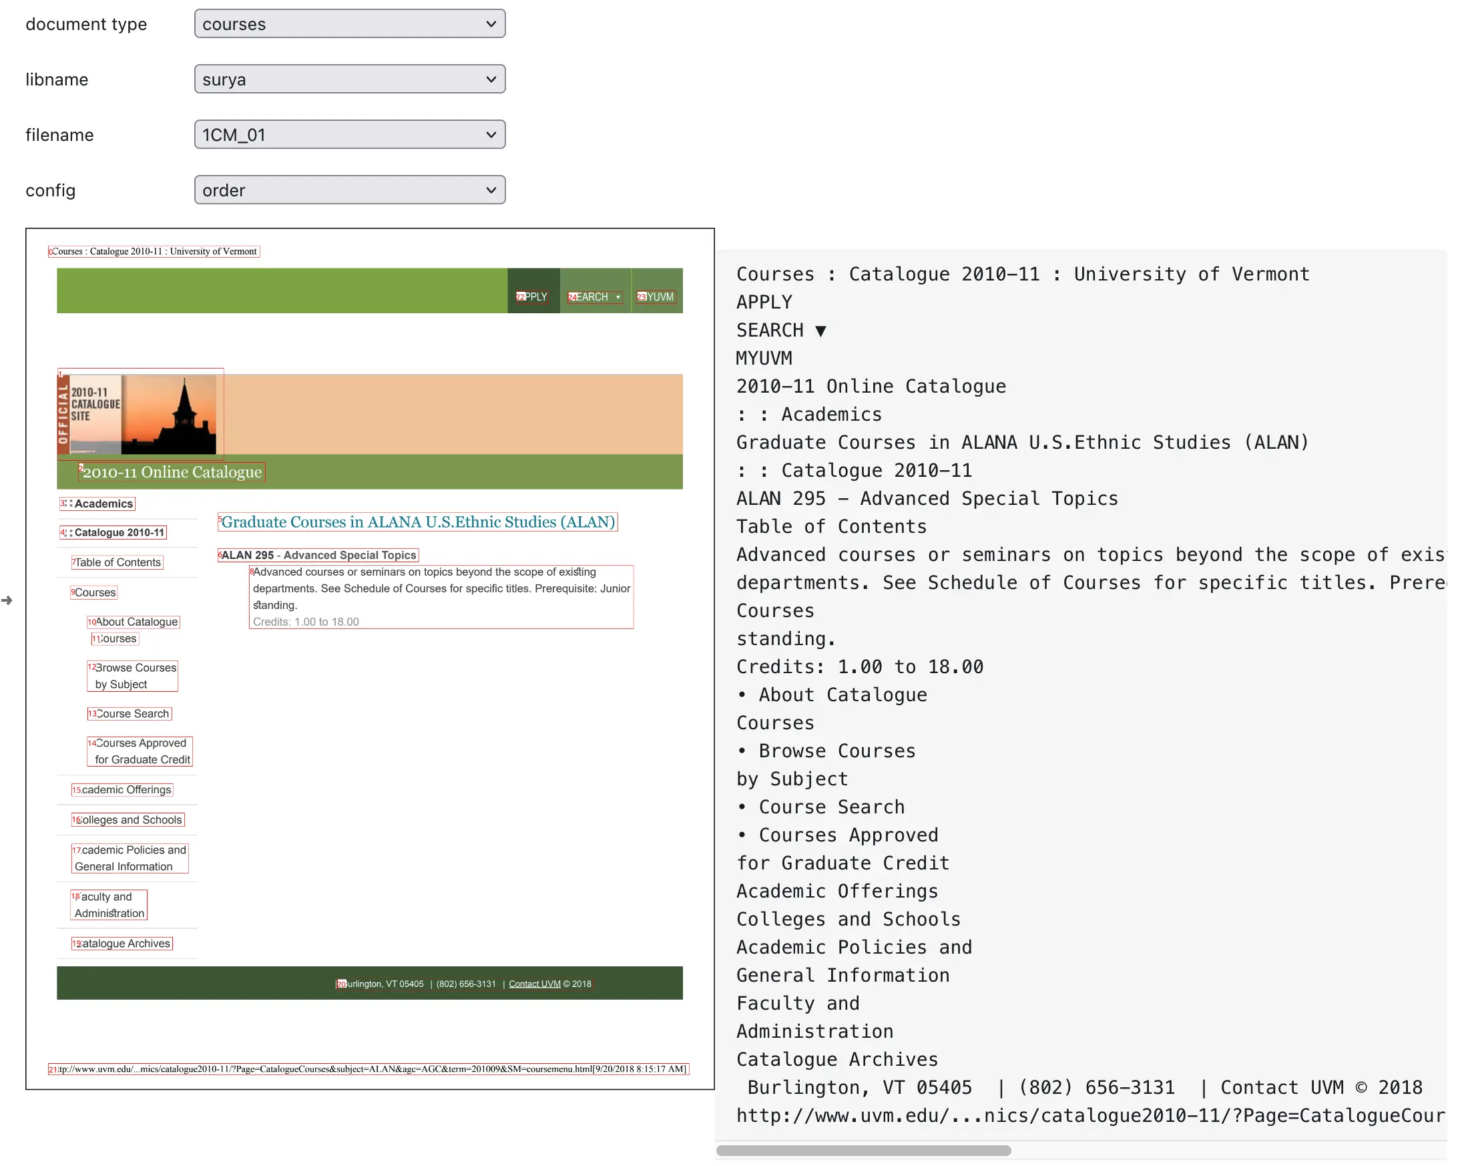The height and width of the screenshot is (1166, 1458).
Task: Open the config dropdown showing order
Action: point(350,190)
